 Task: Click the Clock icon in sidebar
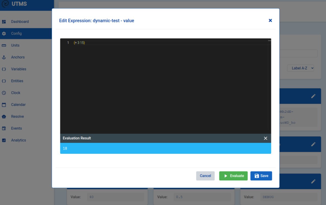(x=4, y=93)
